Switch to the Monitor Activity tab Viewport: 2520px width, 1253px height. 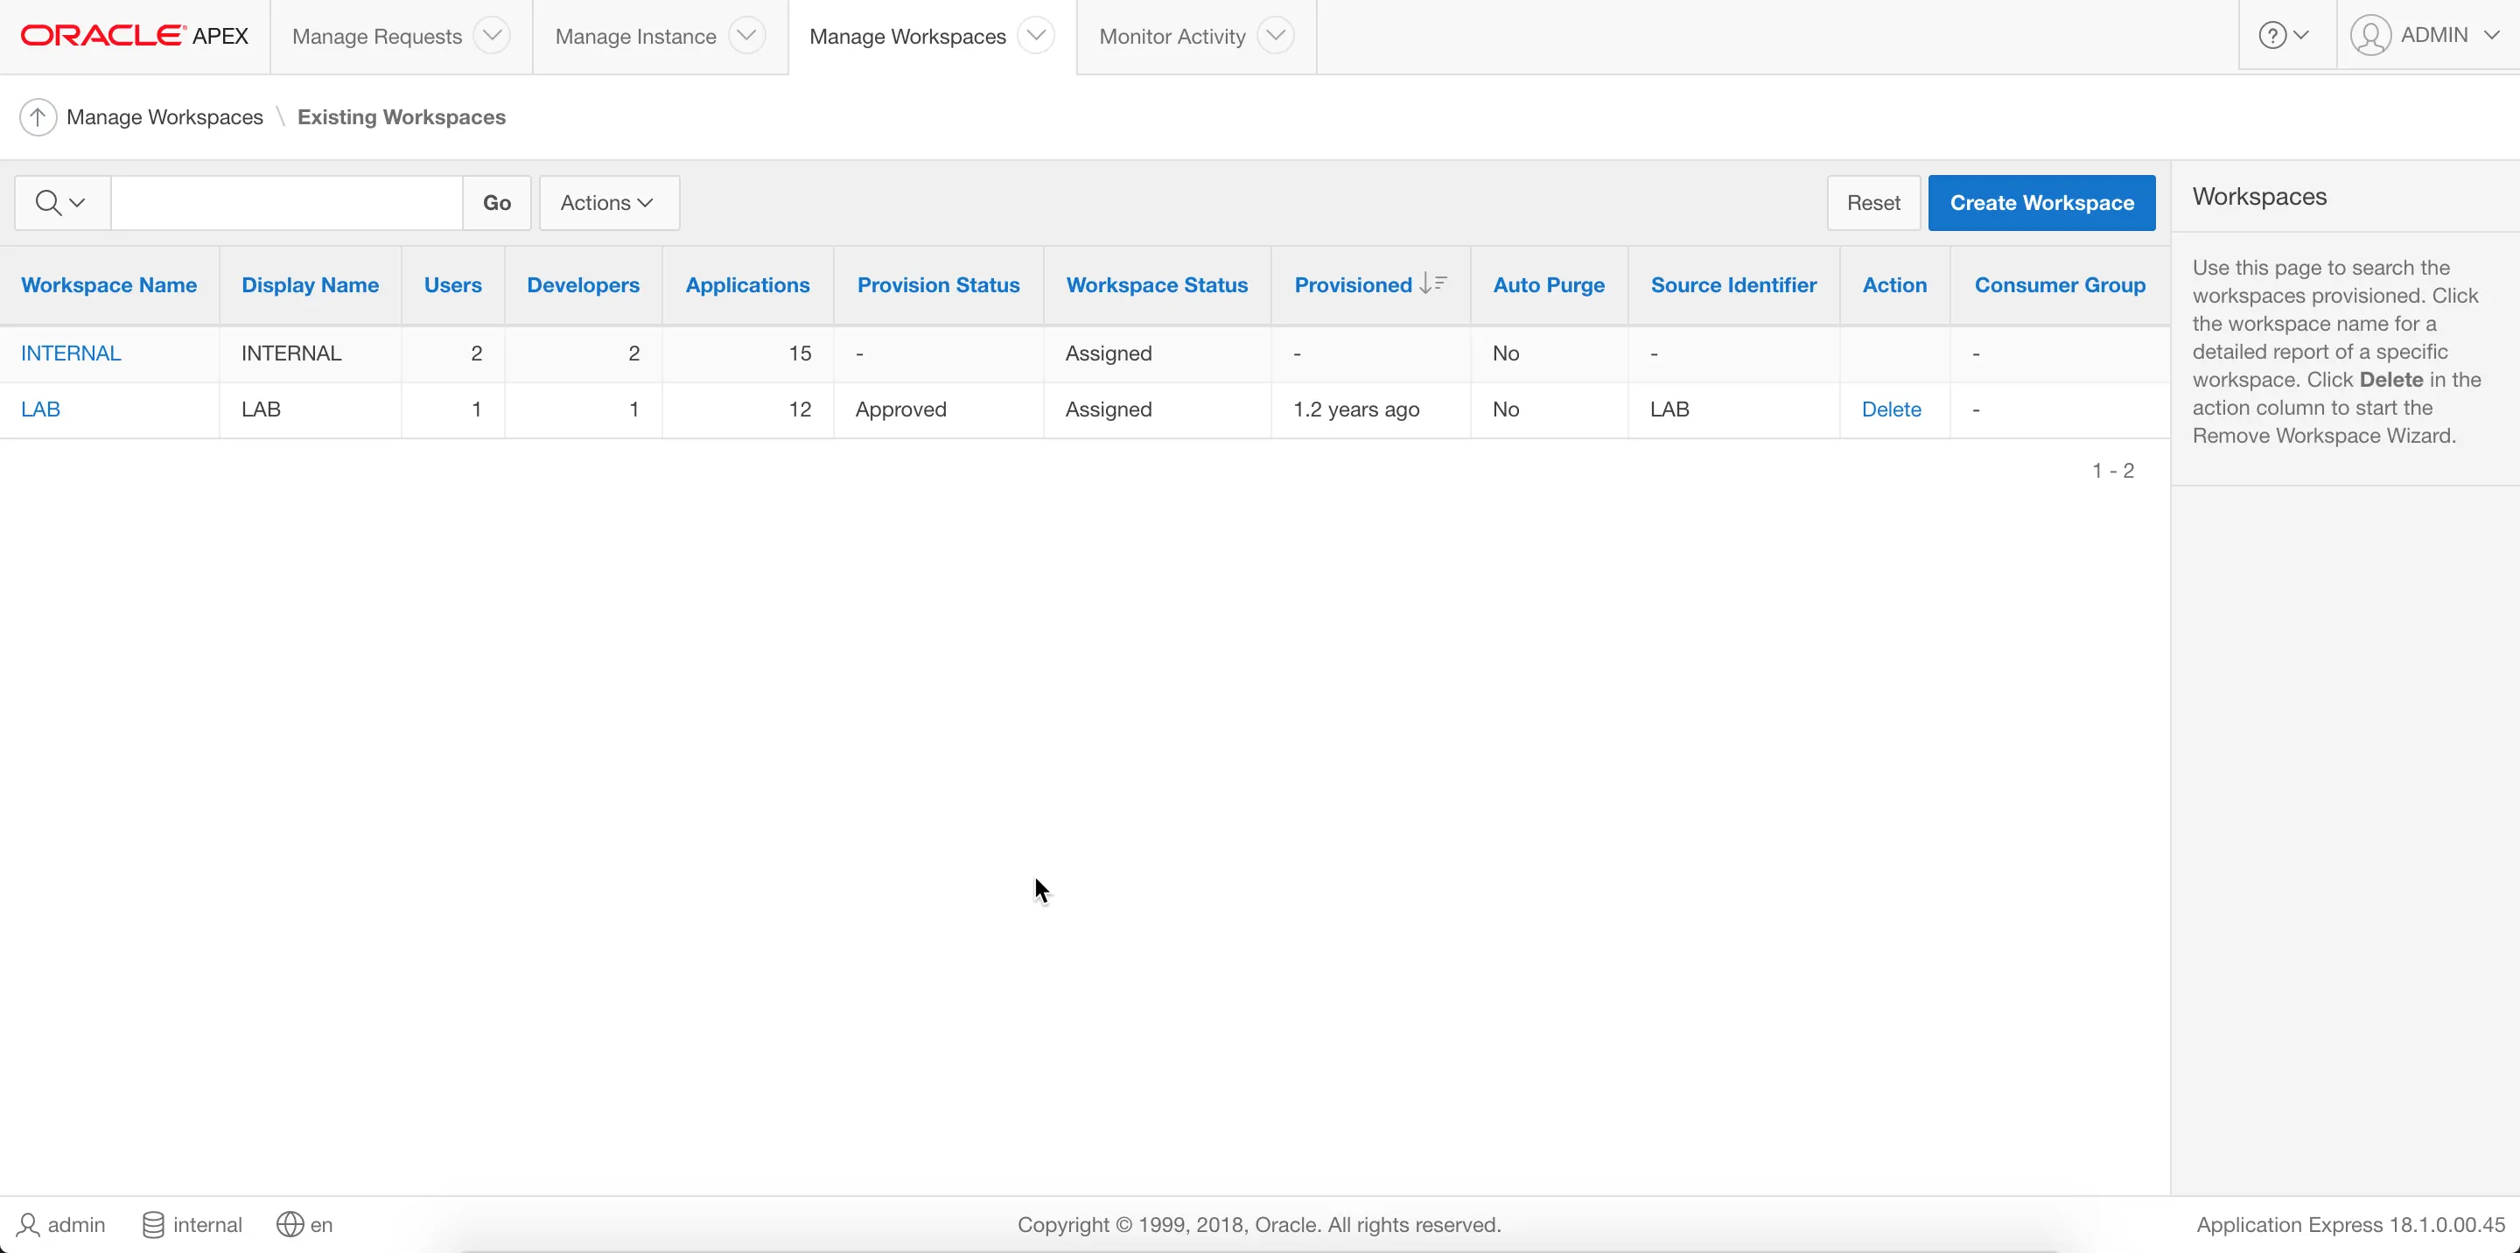1171,36
